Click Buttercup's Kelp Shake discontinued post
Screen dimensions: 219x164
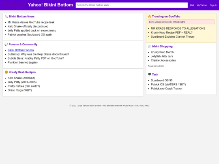[38, 54]
